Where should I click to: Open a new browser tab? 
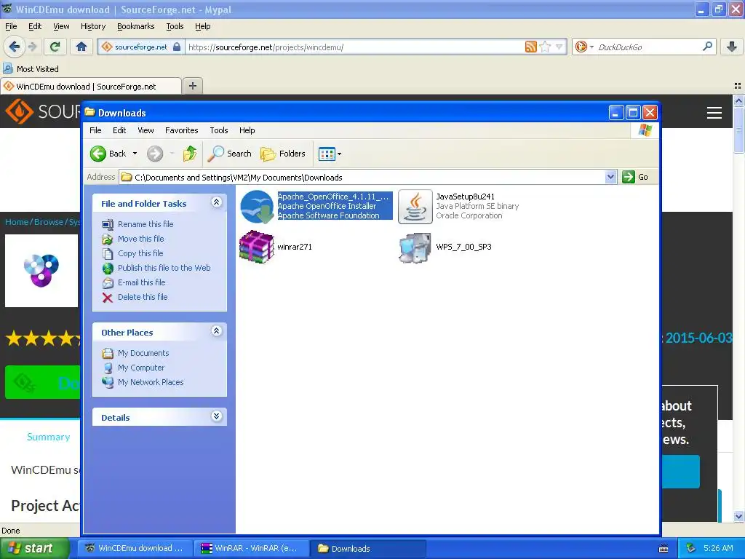[x=192, y=86]
